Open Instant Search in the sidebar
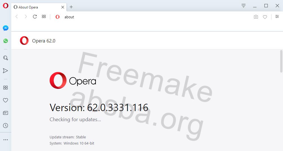This screenshot has width=283, height=151. click(x=6, y=58)
